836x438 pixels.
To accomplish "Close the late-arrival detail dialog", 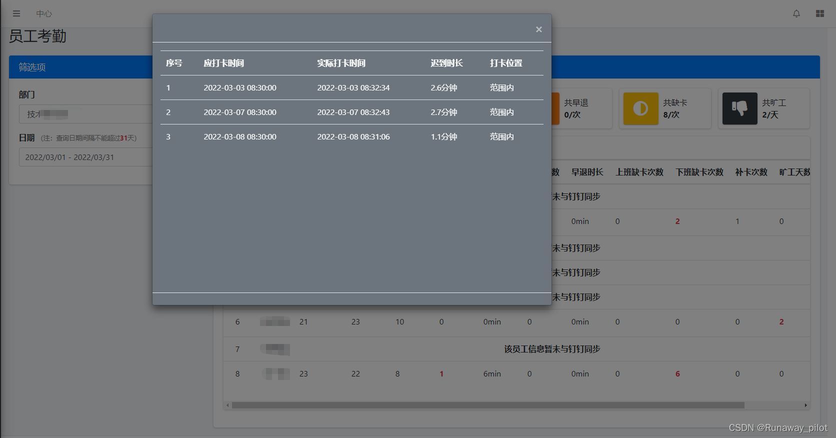I will point(538,29).
